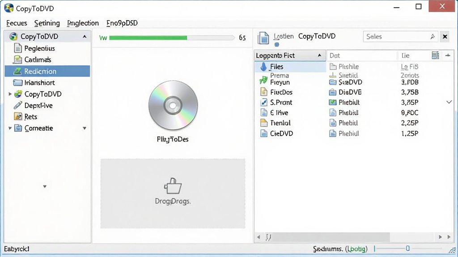Click the view layout icon in the header
This screenshot has height=257, width=458.
[x=435, y=55]
